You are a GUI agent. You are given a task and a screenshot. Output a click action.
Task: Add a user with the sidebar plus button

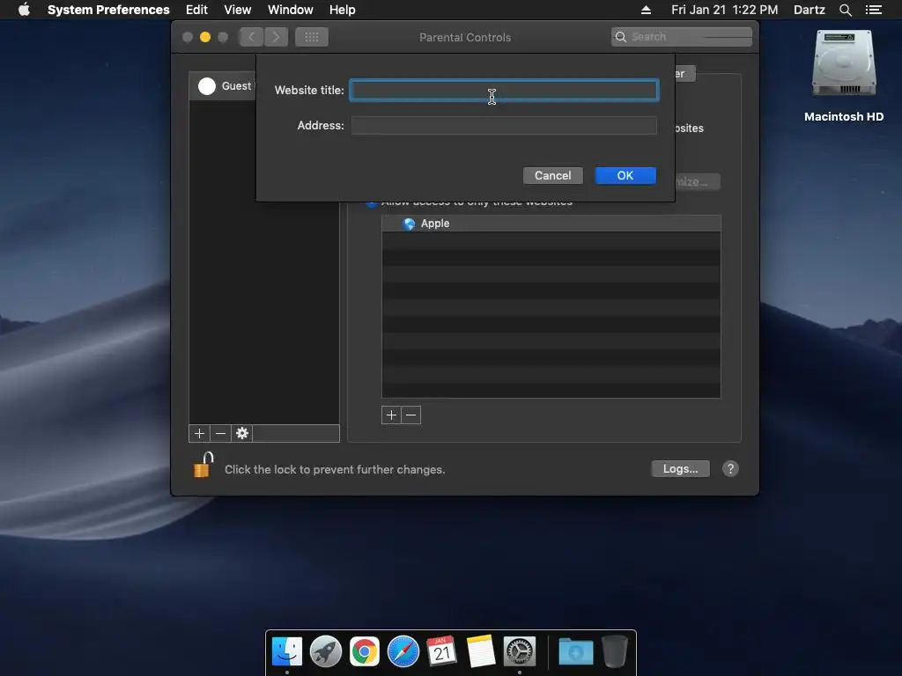click(199, 433)
